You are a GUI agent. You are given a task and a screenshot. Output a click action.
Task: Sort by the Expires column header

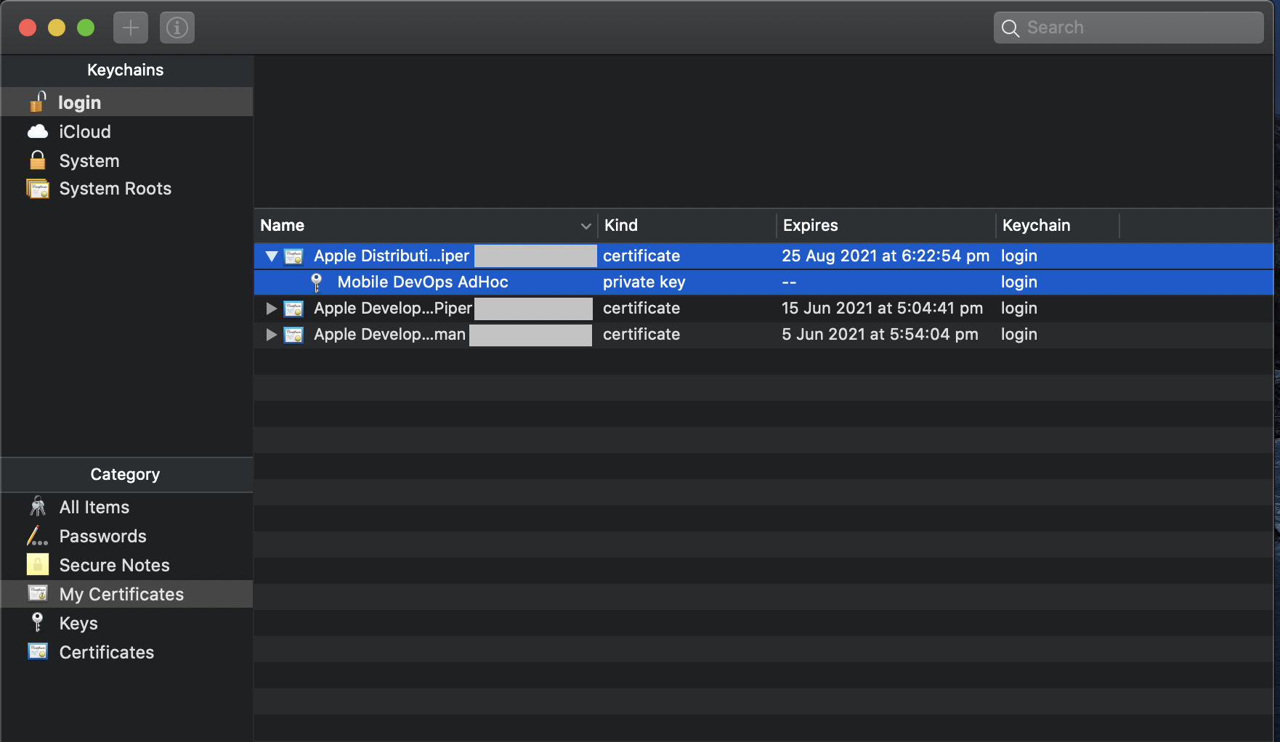point(886,226)
